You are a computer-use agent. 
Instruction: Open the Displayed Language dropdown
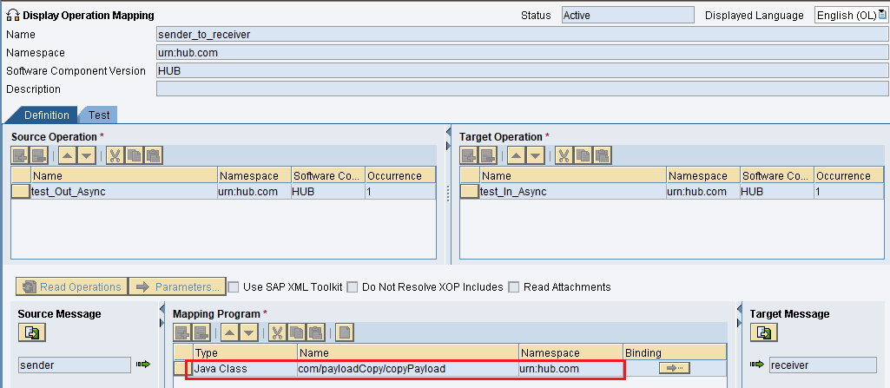pyautogui.click(x=881, y=15)
